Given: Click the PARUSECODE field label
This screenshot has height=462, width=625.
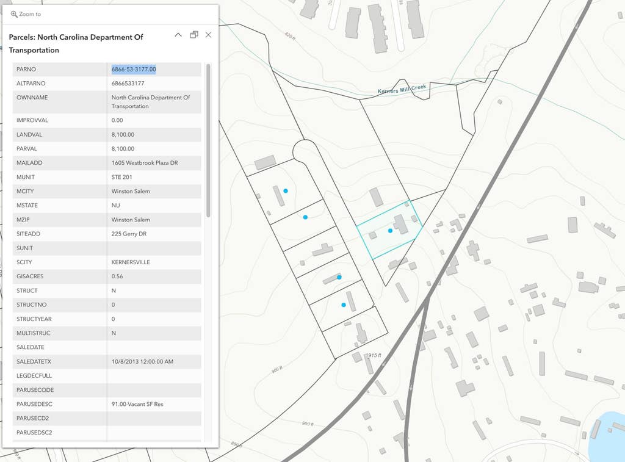Looking at the screenshot, I should (x=35, y=390).
